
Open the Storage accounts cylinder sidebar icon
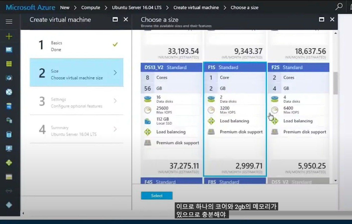[x=9, y=135]
